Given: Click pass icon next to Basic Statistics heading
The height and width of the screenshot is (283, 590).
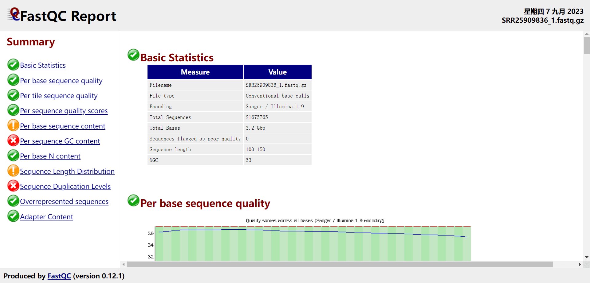Looking at the screenshot, I should point(133,55).
